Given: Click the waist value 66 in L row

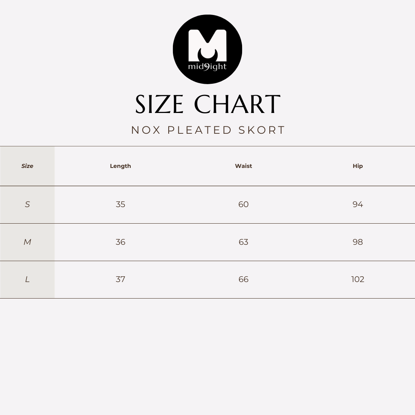Looking at the screenshot, I should 243,279.
